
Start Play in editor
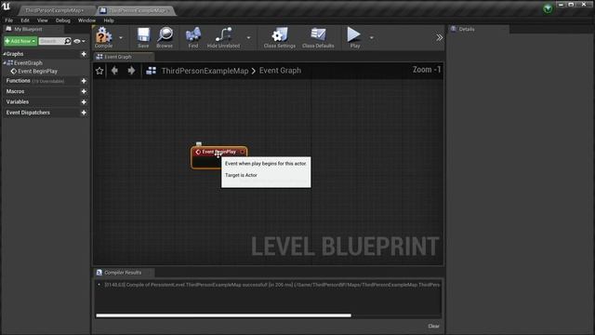pos(355,37)
